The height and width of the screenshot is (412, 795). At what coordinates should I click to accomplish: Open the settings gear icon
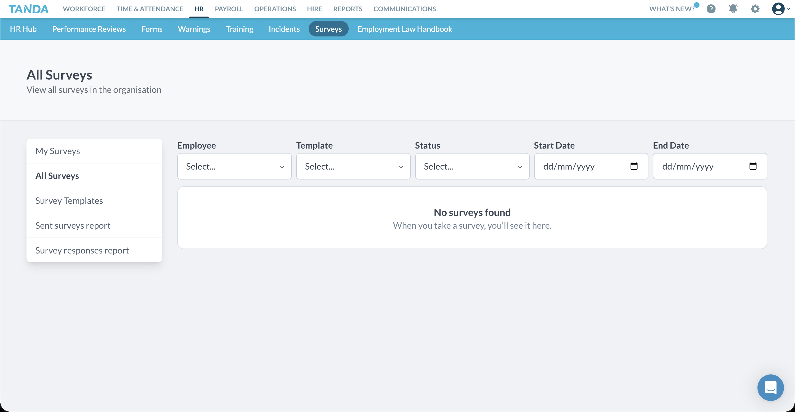(755, 9)
